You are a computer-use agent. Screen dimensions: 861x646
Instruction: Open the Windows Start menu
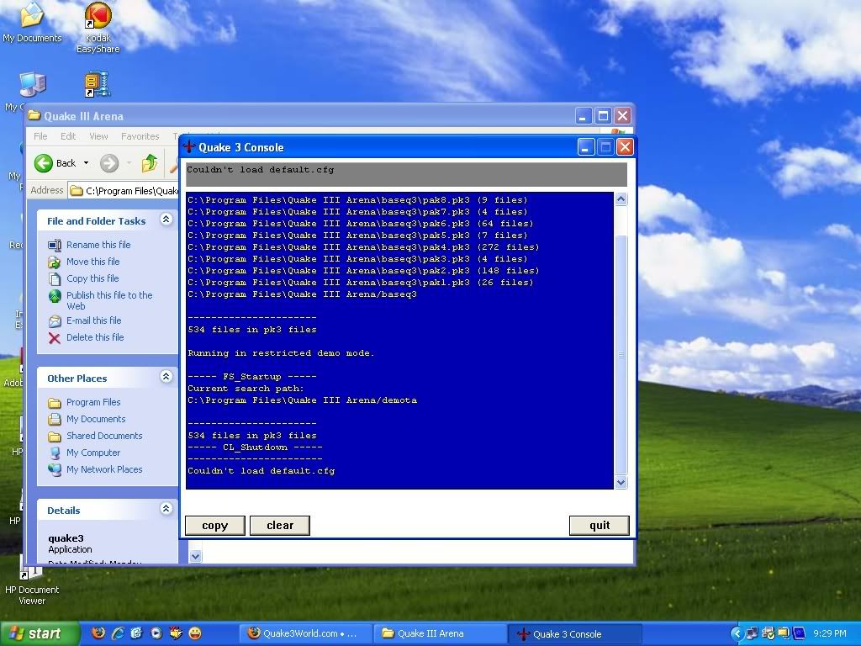tap(39, 633)
